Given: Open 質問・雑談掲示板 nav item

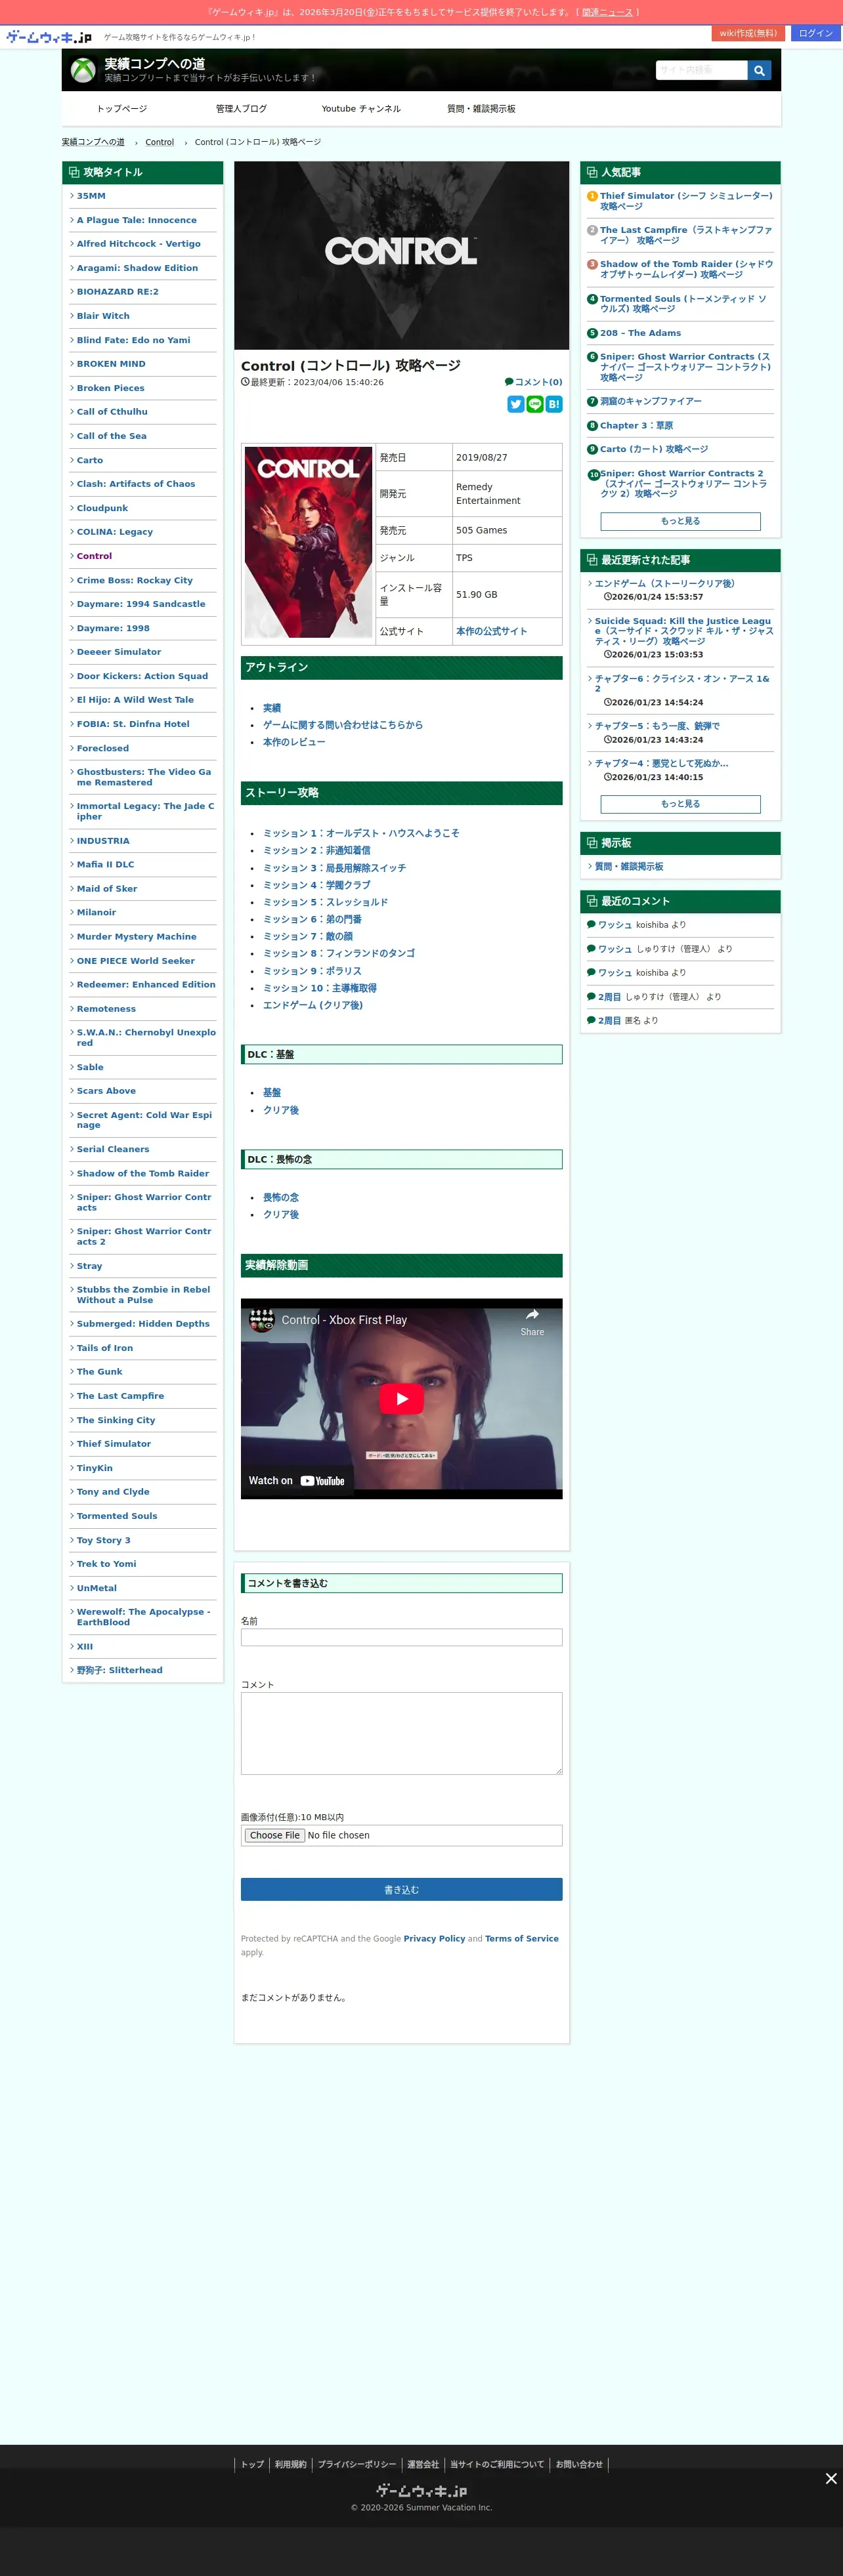Looking at the screenshot, I should 481,109.
